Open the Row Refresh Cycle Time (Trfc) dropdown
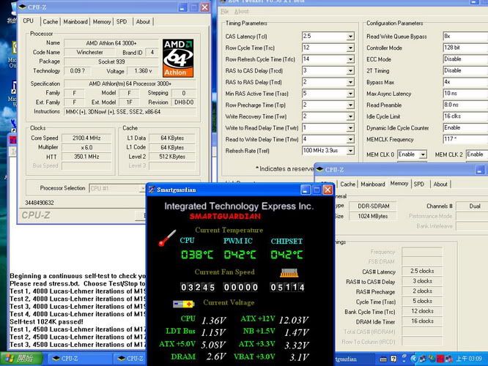The height and width of the screenshot is (366, 488). [350, 59]
